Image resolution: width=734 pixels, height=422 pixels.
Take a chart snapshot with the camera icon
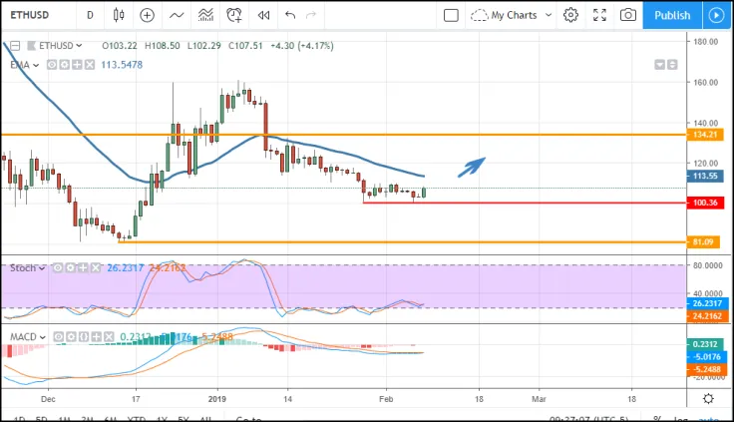628,15
